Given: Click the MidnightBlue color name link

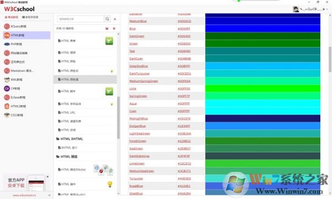Looking at the screenshot, I should (139, 119).
